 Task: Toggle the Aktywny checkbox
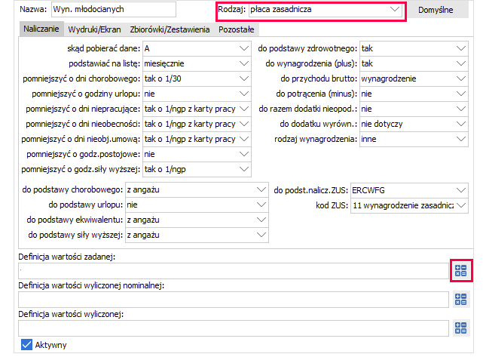coord(27,345)
